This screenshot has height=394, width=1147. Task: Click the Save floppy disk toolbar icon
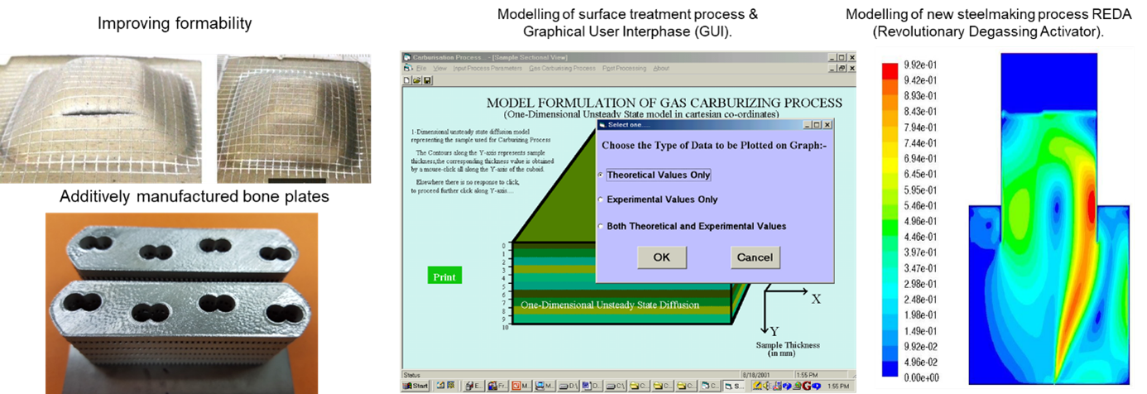point(426,80)
